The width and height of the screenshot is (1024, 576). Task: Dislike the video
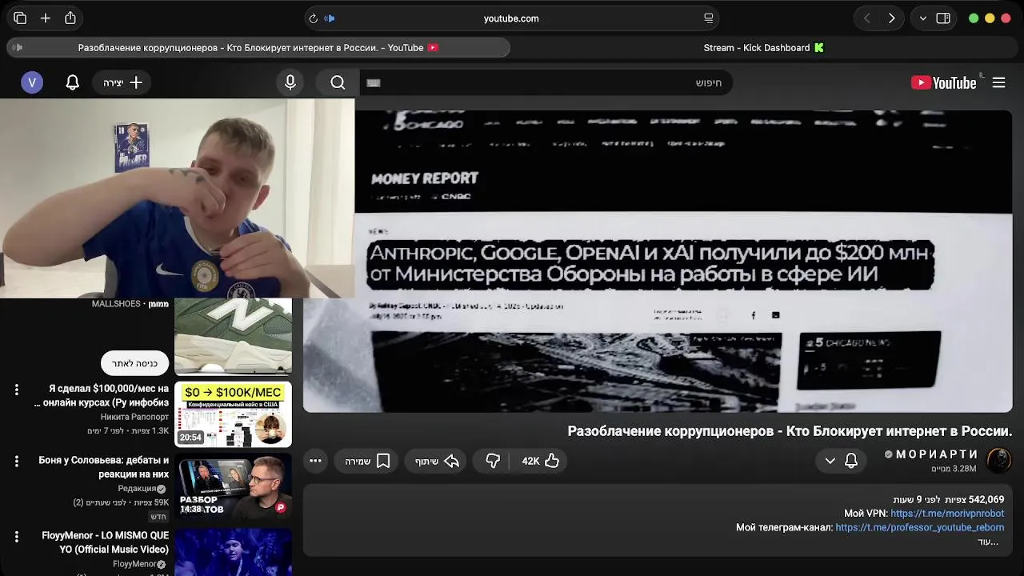(x=493, y=461)
